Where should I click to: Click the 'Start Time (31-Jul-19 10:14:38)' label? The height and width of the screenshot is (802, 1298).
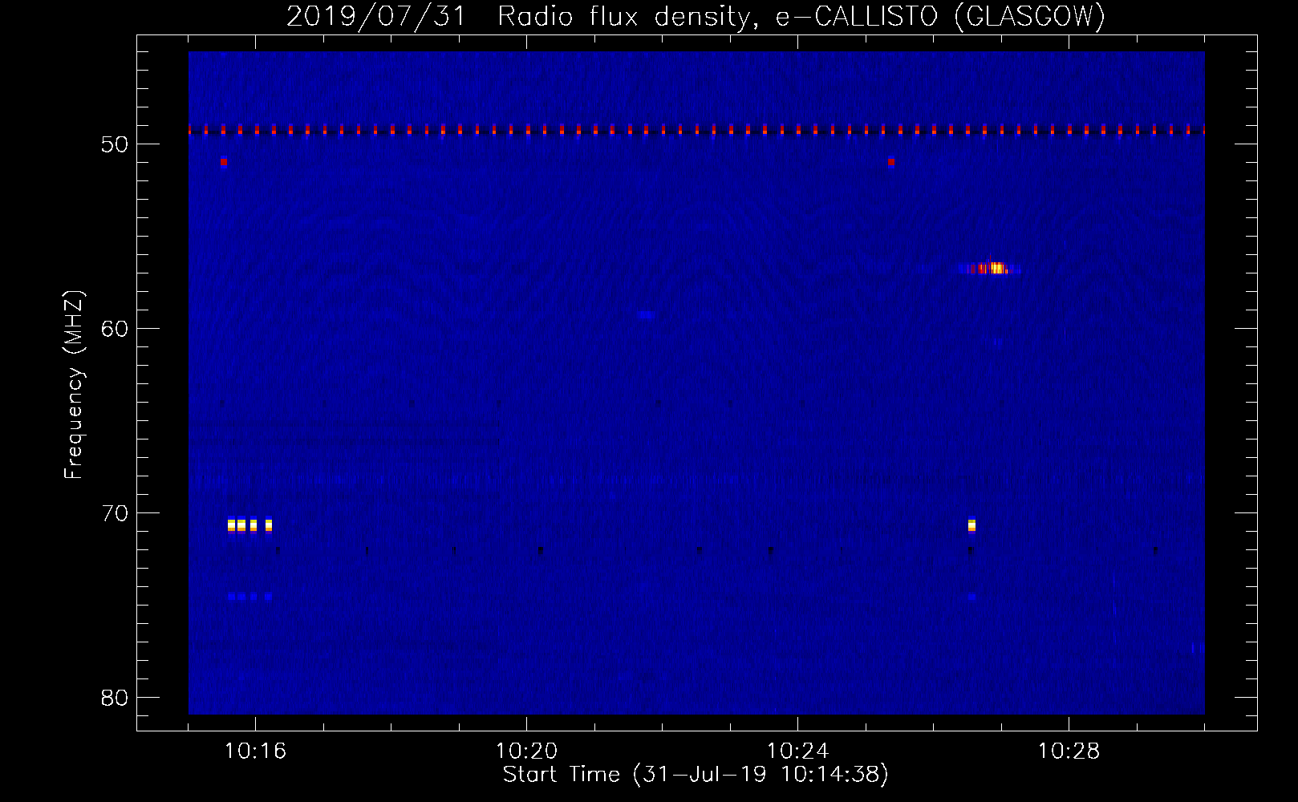coord(696,775)
